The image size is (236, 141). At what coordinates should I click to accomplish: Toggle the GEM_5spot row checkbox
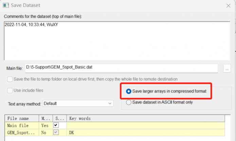coord(56,132)
